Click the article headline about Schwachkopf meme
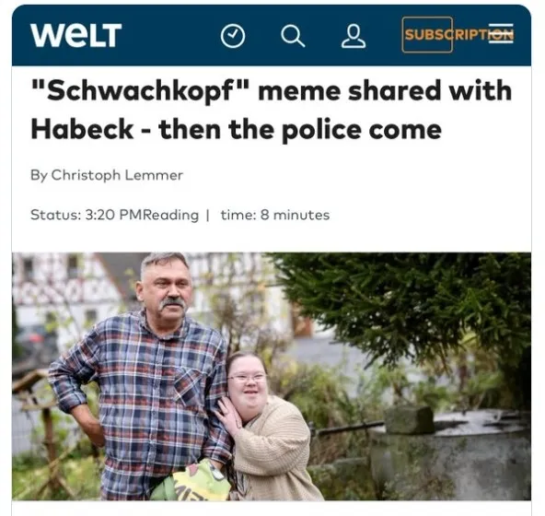 tap(271, 110)
